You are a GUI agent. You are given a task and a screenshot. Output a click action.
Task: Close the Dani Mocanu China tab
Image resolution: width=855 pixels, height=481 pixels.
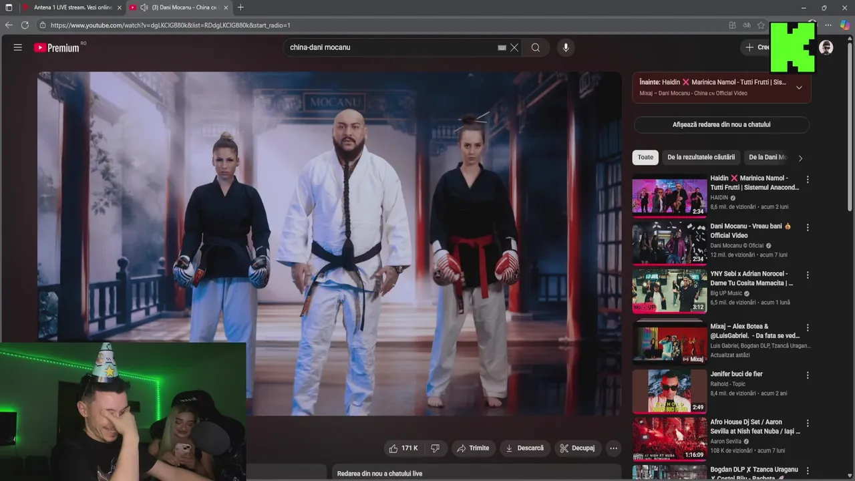coord(226,7)
